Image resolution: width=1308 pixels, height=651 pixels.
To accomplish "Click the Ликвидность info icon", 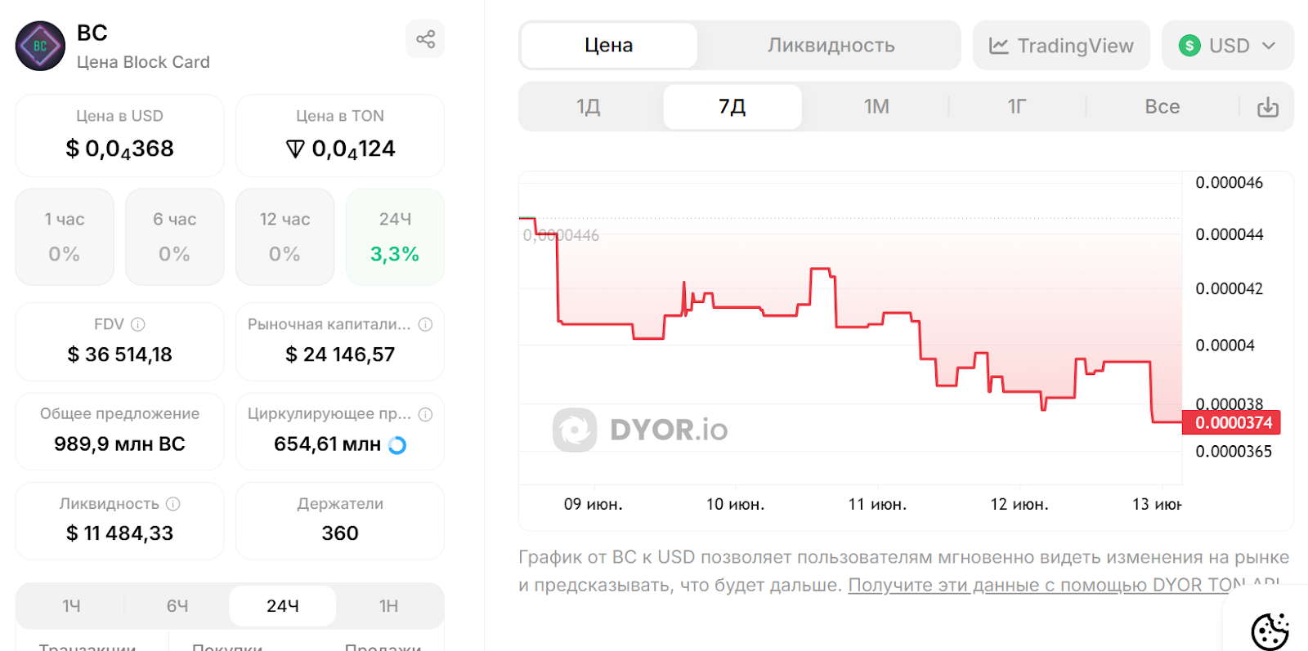I will tap(173, 504).
